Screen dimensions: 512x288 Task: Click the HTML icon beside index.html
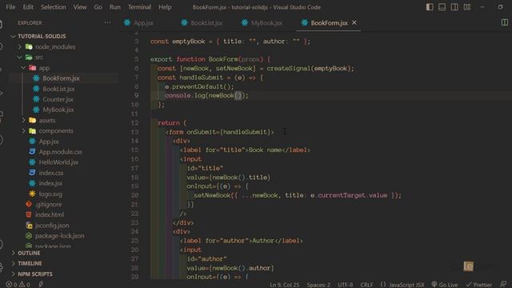(29, 215)
